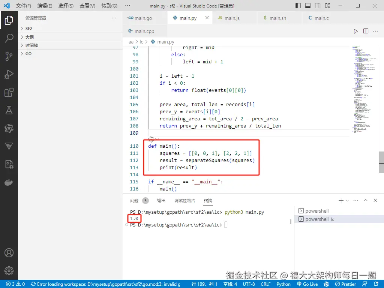Toggle secondary side bar visibility
The width and height of the screenshot is (384, 288).
pos(318,6)
